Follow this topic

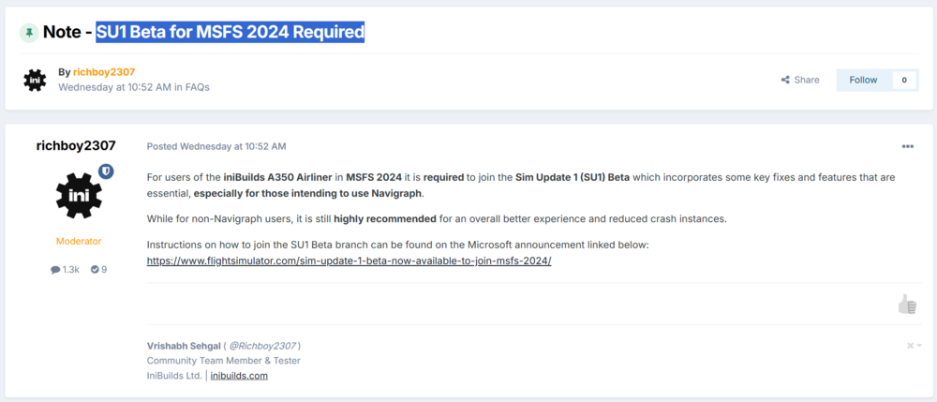(863, 80)
